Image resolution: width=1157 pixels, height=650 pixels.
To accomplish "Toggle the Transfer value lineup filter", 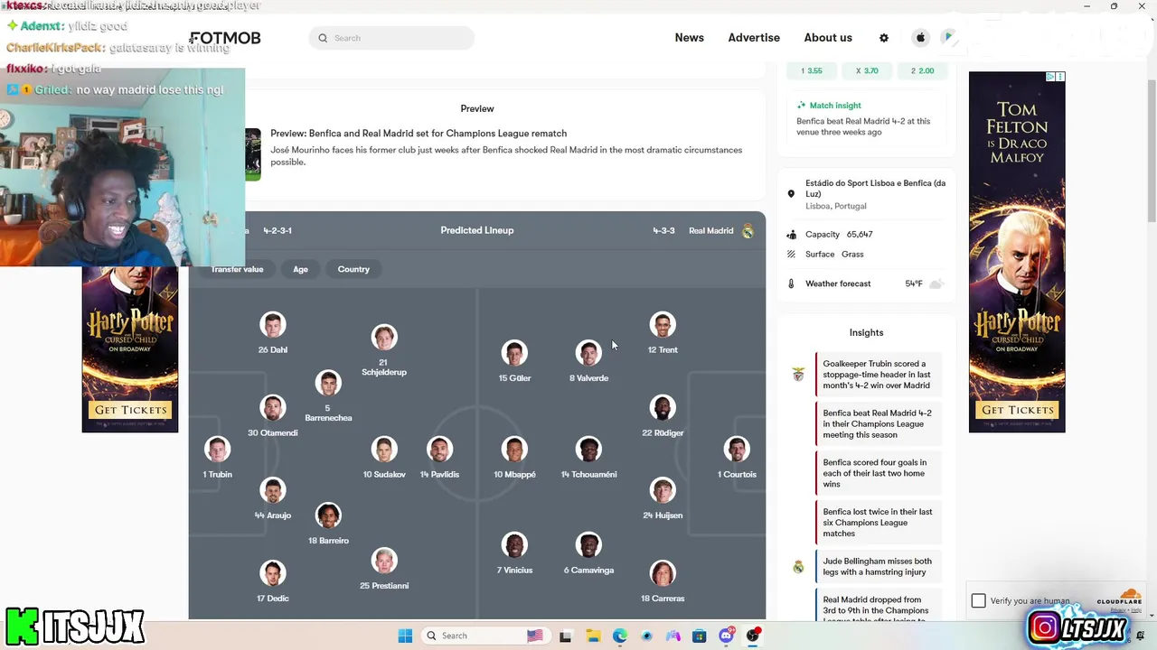I will (237, 269).
